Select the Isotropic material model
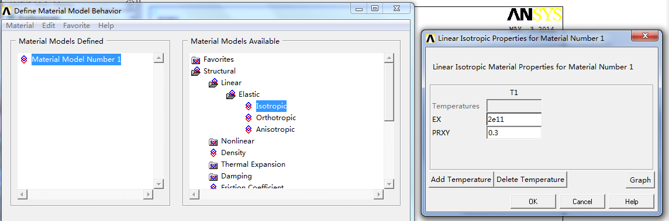Image resolution: width=669 pixels, height=221 pixels. coord(271,106)
